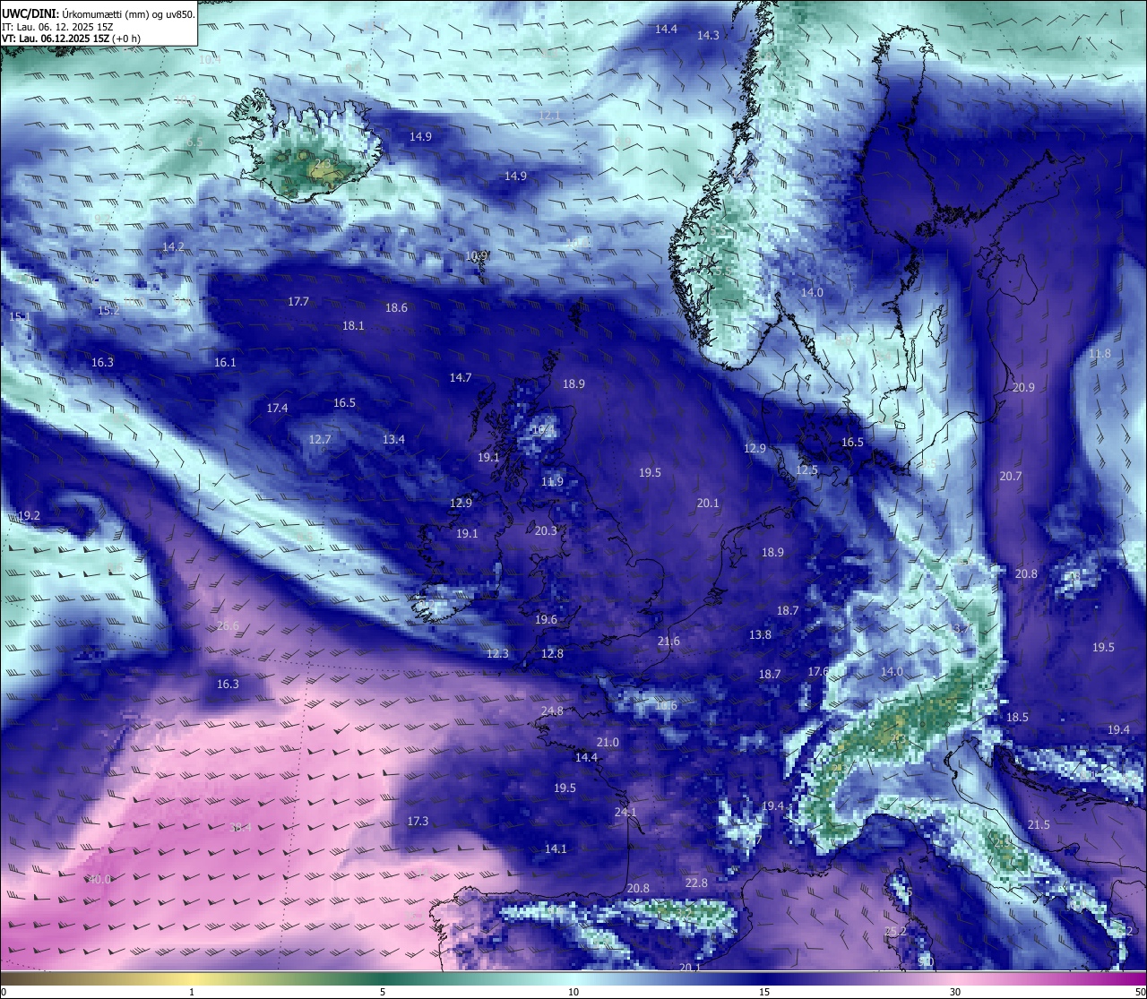Click the 14.7 value label
1147x999 pixels.
coord(461,377)
